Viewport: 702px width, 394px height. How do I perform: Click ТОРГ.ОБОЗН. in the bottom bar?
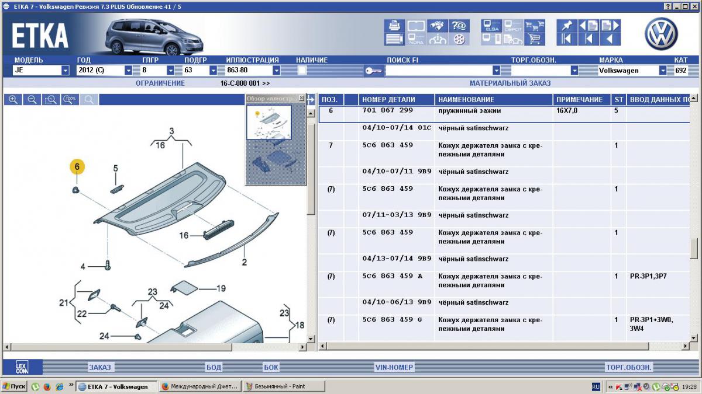tap(628, 368)
